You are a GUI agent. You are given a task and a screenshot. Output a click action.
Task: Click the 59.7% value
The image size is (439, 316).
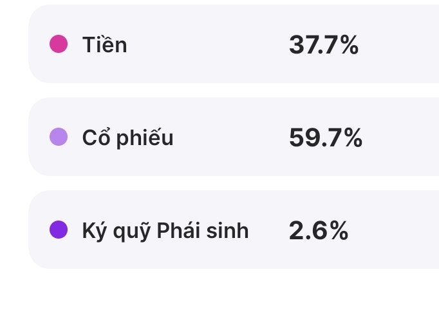[x=325, y=138]
